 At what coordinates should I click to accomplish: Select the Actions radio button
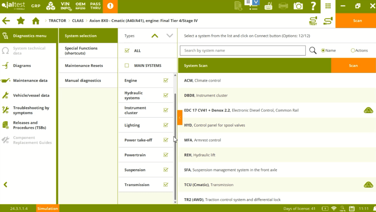click(353, 50)
